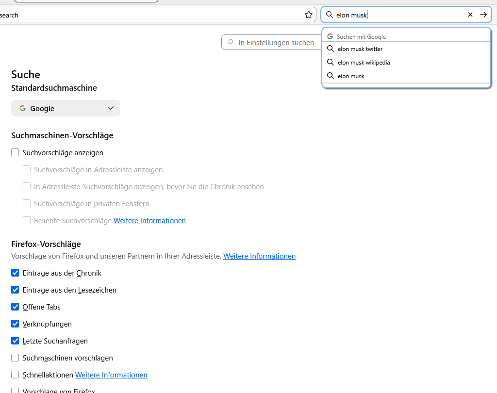Open Weitere Informationen link for Firefox-Vorschläge

259,256
